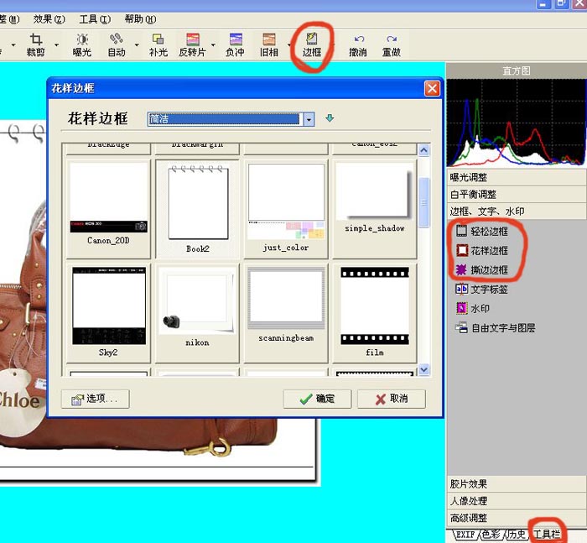The width and height of the screenshot is (587, 543).
Task: Click frame list scroll down arrow
Action: (x=423, y=369)
